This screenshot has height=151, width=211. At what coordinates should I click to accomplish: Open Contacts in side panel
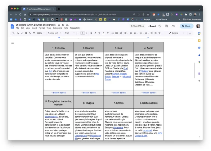click(x=199, y=55)
